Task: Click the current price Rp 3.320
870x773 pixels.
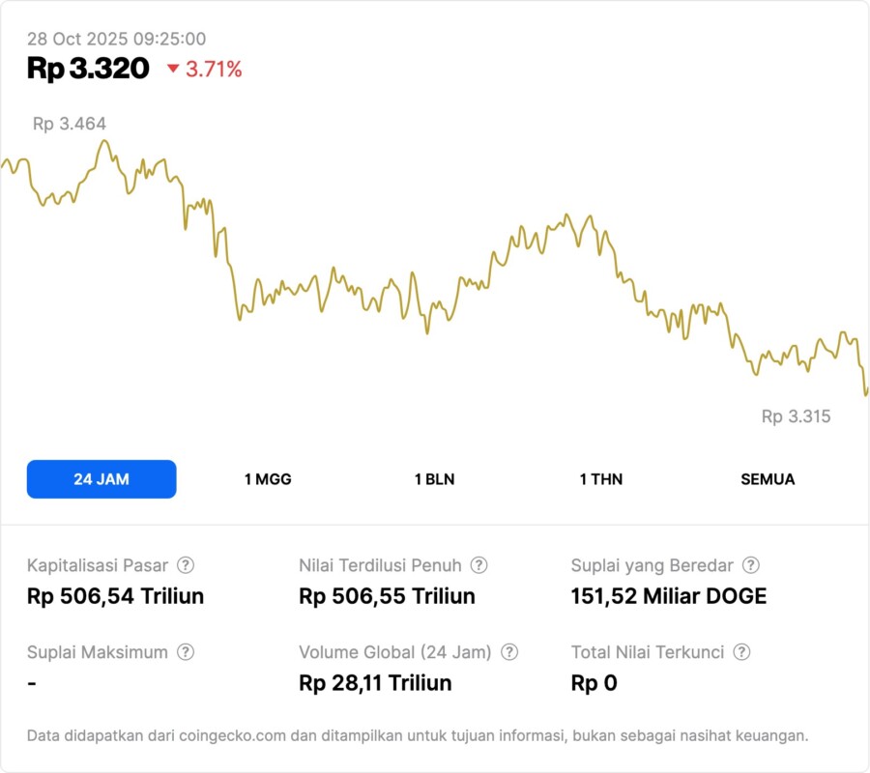Action: pos(88,68)
